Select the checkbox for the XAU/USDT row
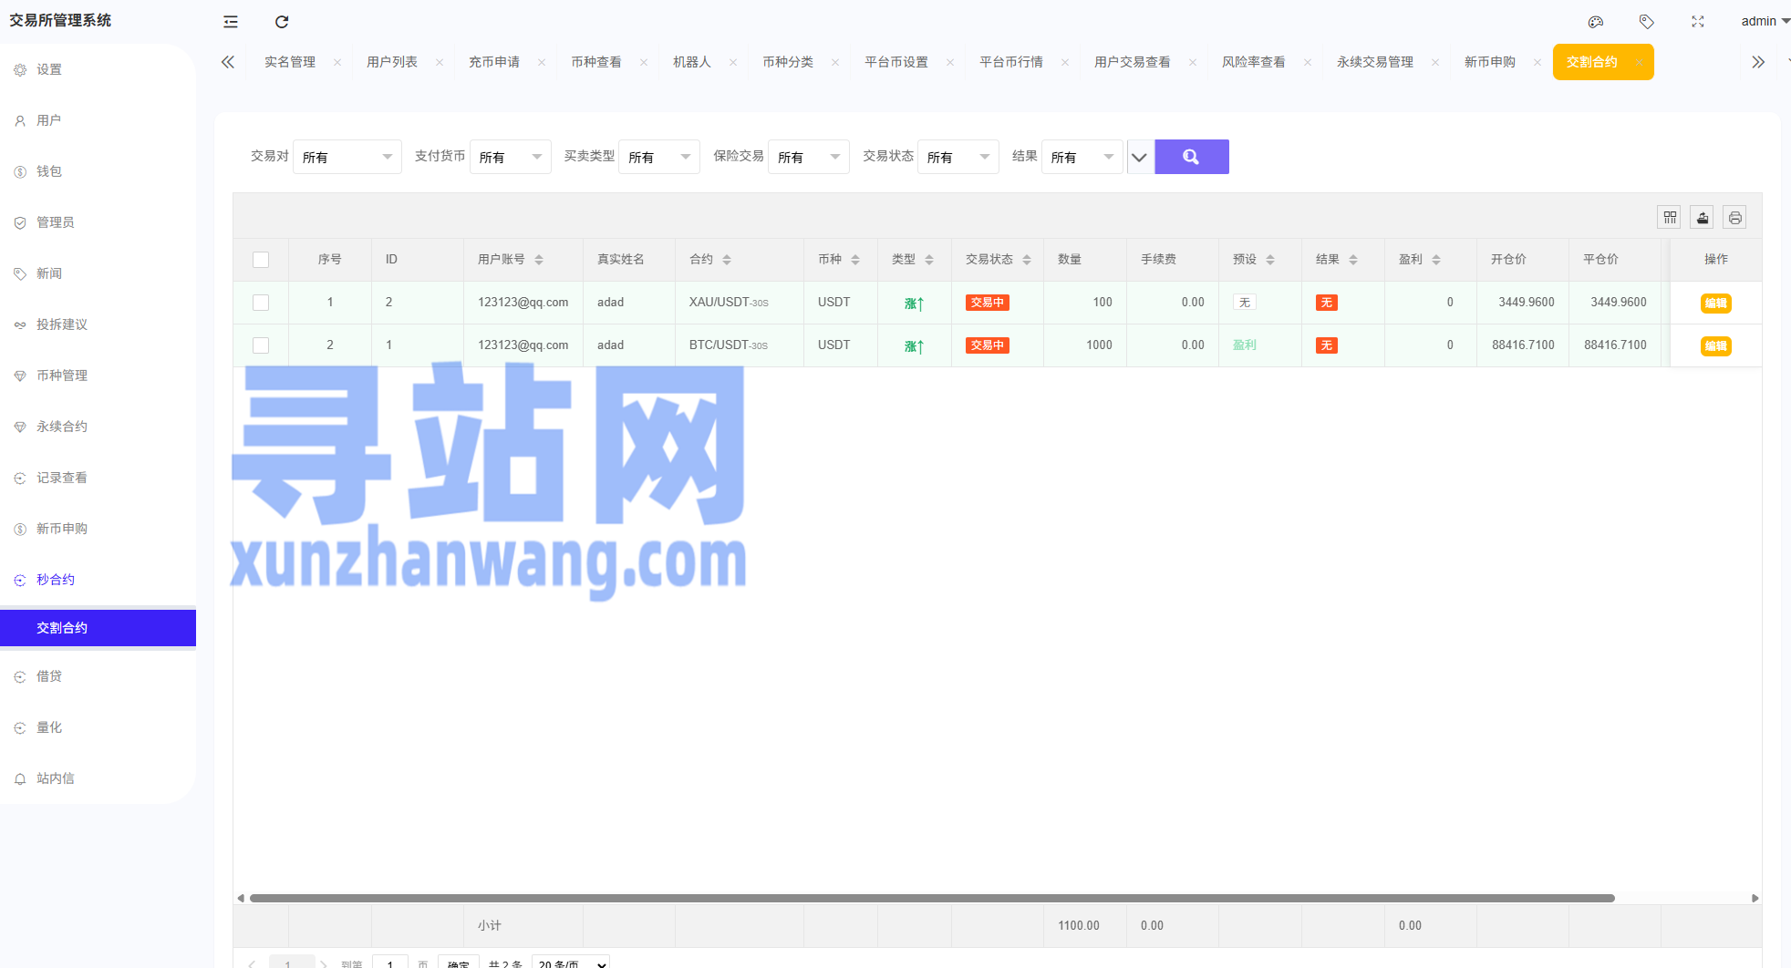The height and width of the screenshot is (968, 1791). [261, 303]
